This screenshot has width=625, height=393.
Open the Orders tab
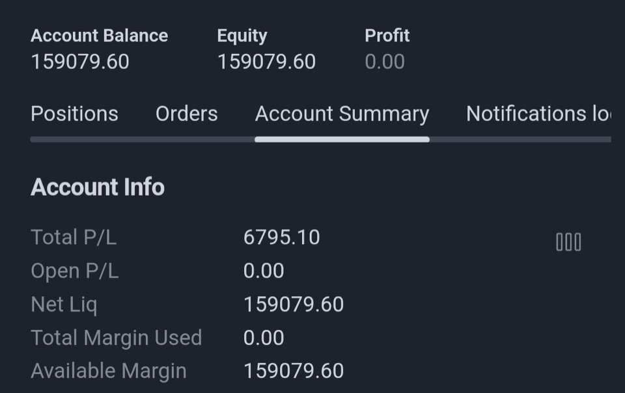coord(187,114)
